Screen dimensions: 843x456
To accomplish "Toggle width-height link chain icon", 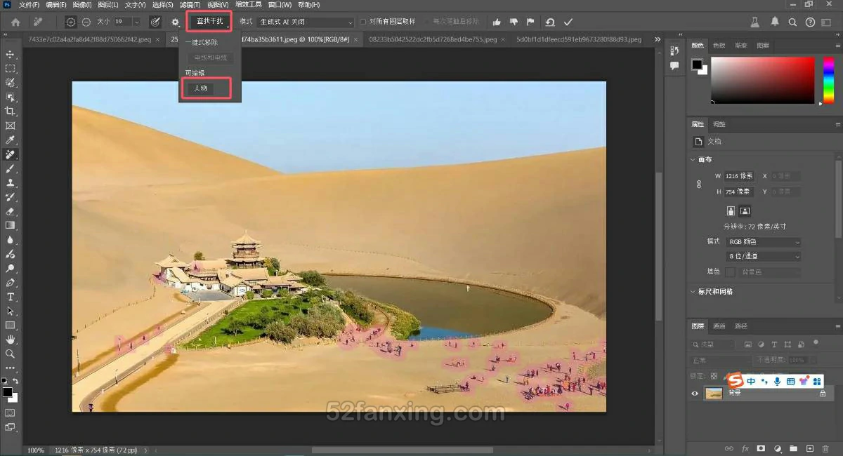I will 699,183.
